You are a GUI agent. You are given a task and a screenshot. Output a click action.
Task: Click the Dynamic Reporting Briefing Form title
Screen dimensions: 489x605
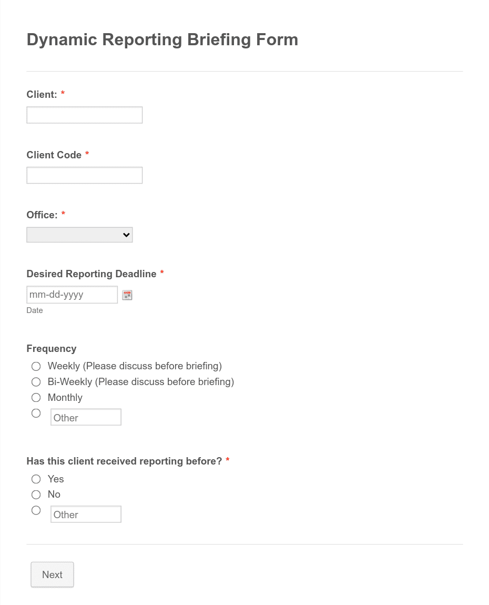(162, 39)
